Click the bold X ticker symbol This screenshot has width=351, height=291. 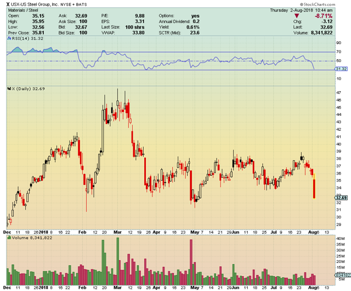click(8, 4)
